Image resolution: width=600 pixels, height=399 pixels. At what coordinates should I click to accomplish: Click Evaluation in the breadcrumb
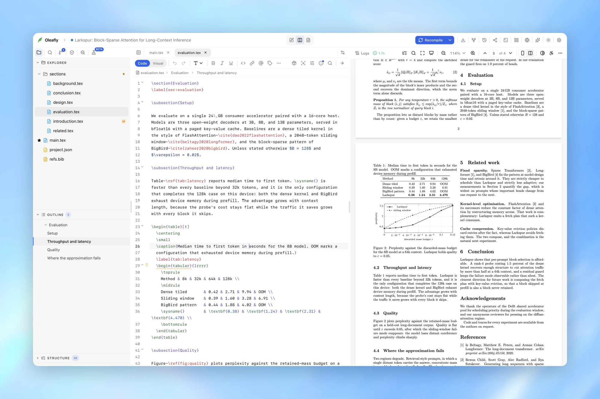(180, 73)
